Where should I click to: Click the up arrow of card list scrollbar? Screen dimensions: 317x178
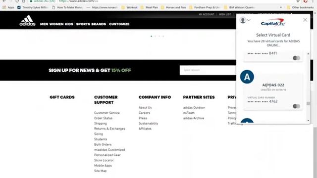(308, 54)
